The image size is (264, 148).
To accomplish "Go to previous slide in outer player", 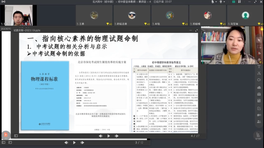I will 66,143.
